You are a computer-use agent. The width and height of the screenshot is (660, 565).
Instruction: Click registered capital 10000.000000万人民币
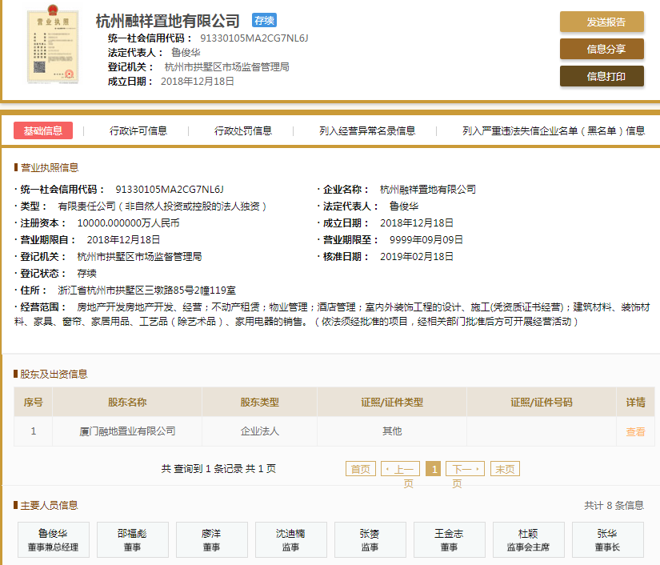tap(128, 222)
